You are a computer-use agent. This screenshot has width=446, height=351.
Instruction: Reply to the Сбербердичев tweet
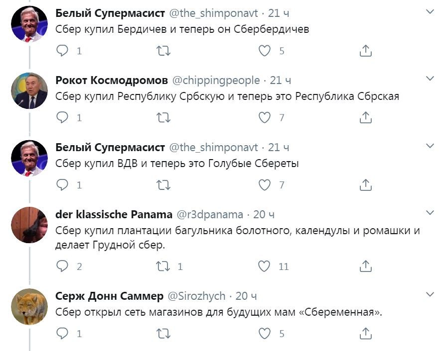click(62, 50)
